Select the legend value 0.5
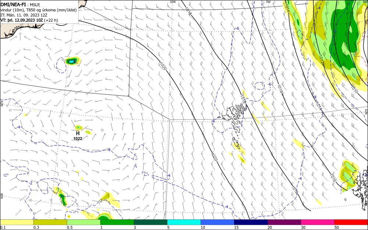 pyautogui.click(x=70, y=227)
